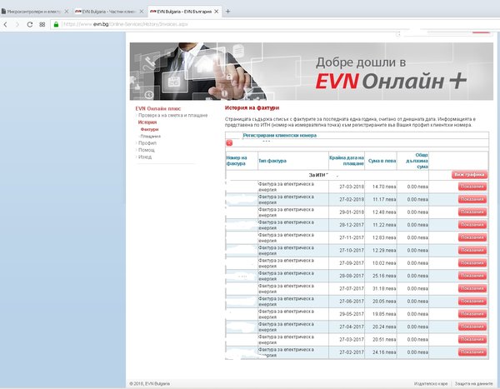Show readings for the 27-07-2017 invoice
This screenshot has height=389, width=500.
click(472, 288)
